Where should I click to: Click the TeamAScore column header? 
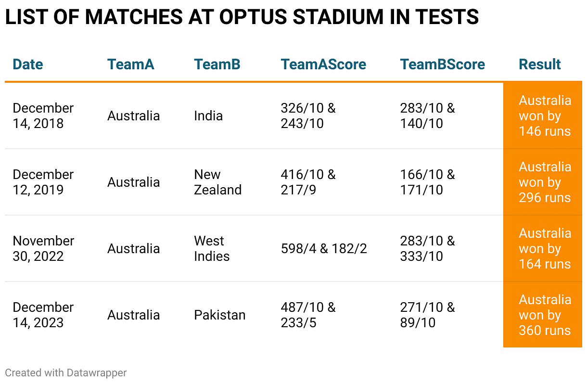point(323,64)
